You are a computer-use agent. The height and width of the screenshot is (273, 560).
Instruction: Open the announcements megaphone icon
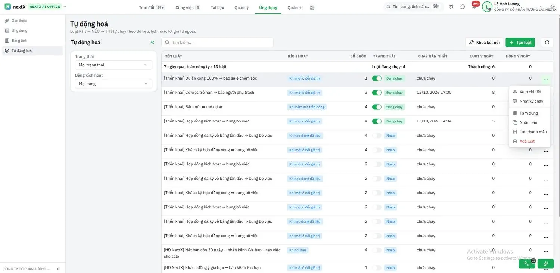[x=451, y=7]
